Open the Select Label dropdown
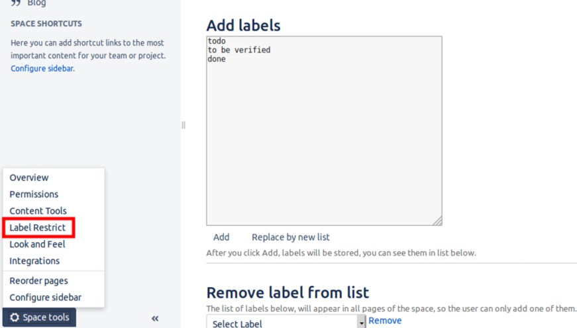This screenshot has height=328, width=577. click(286, 323)
